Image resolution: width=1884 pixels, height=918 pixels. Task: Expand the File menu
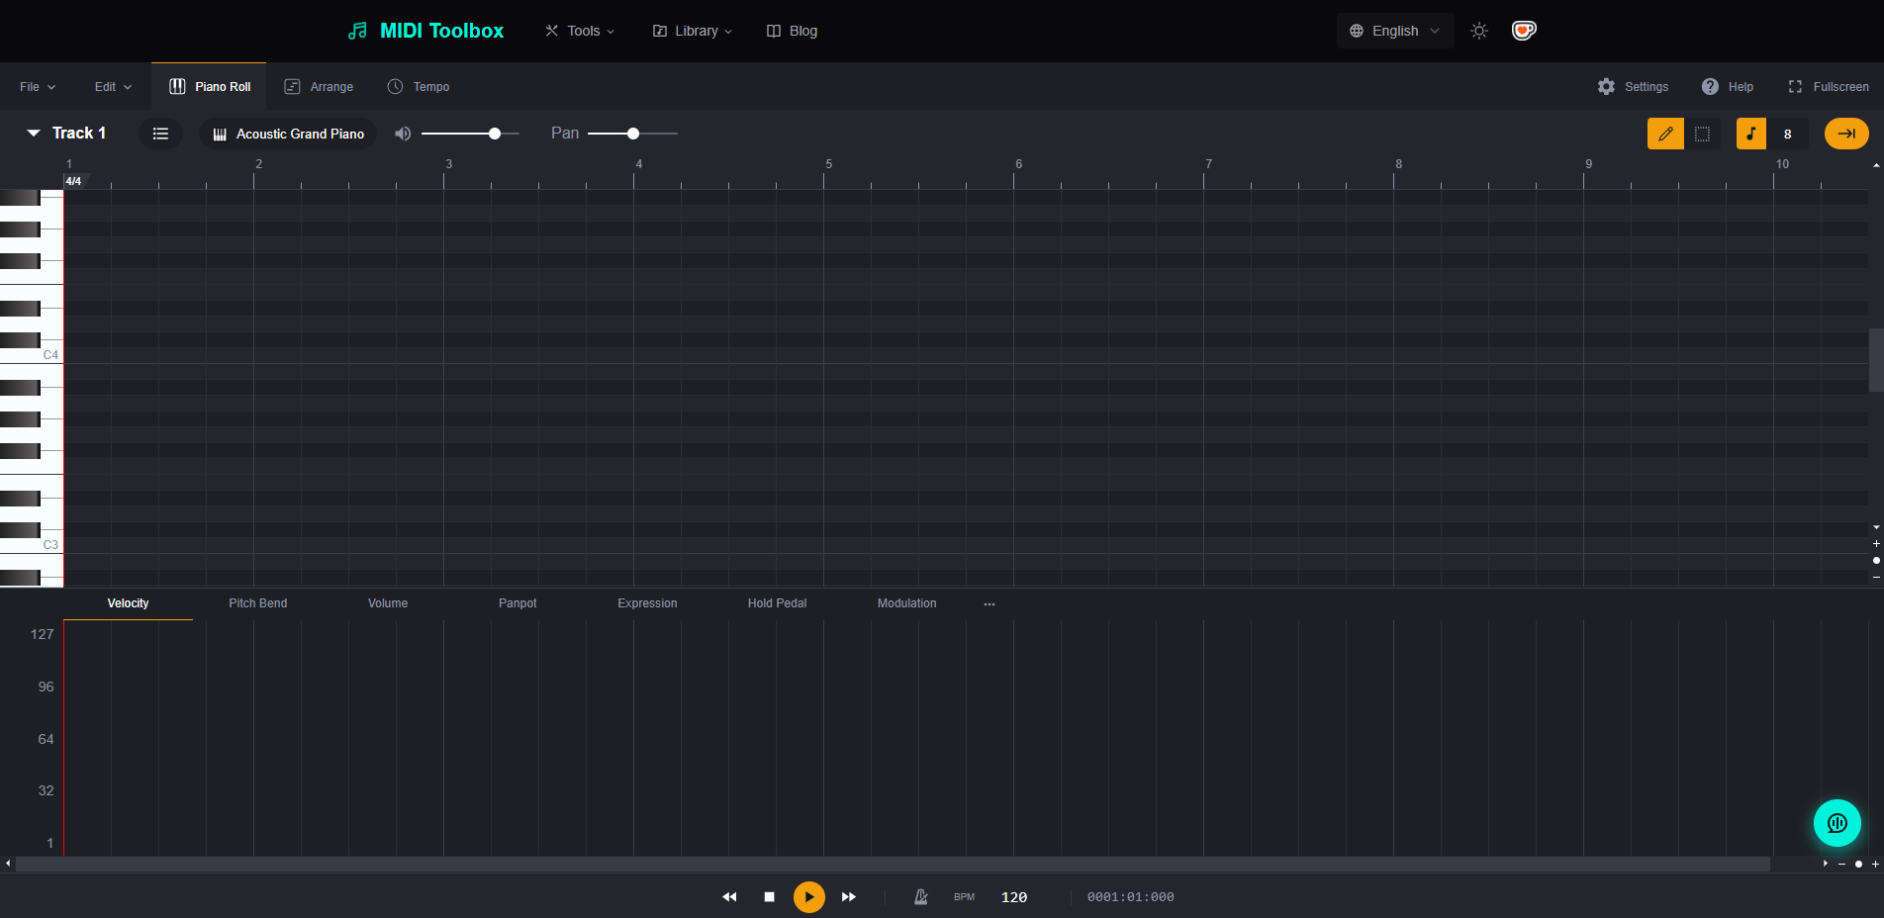pyautogui.click(x=38, y=87)
